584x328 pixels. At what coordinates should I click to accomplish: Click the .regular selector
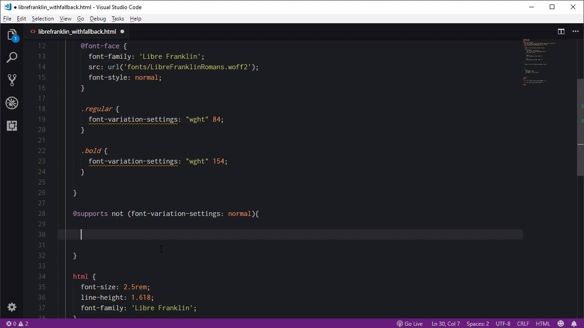96,109
